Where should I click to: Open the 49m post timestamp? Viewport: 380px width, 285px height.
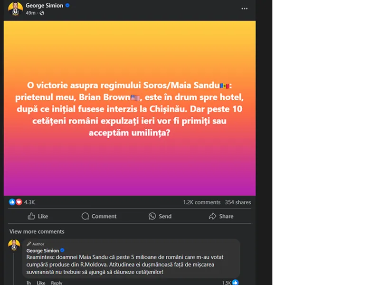pyautogui.click(x=30, y=13)
